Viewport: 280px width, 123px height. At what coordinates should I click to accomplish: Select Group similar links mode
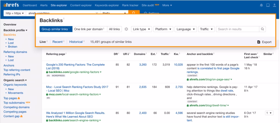click(x=56, y=29)
